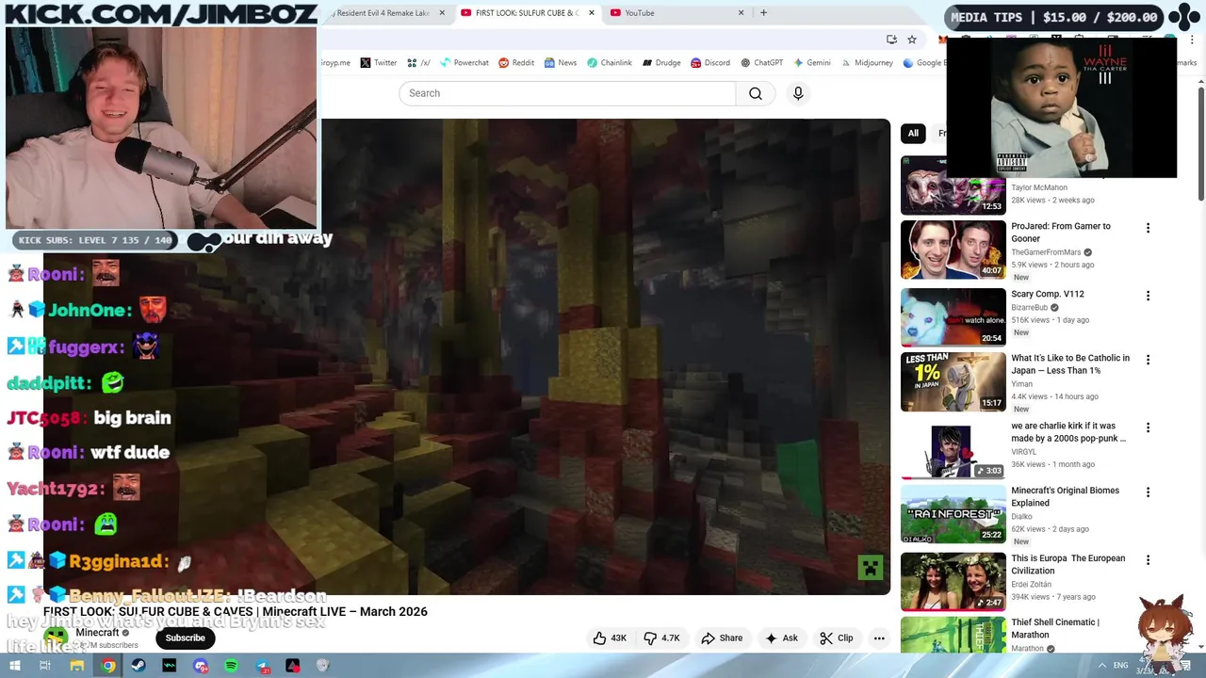This screenshot has width=1206, height=678.
Task: Open more options for charlie kirk video
Action: 1148,428
